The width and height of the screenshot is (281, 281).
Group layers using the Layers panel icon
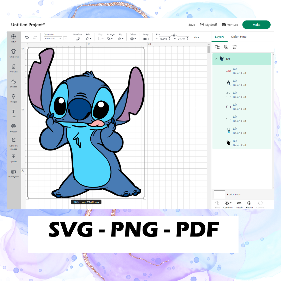[x=217, y=47]
